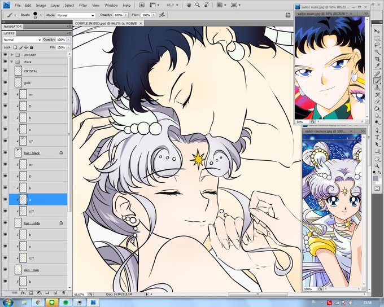The height and width of the screenshot is (307, 384).
Task: Select the Lasso tool
Action: (377, 45)
